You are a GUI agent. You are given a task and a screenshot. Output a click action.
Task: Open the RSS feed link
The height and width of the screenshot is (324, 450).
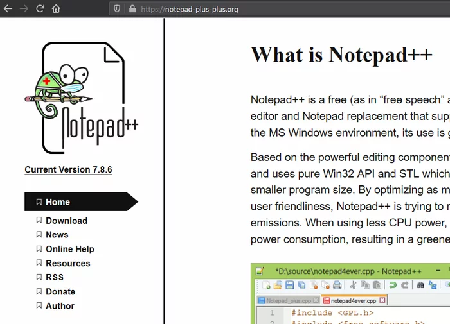click(x=55, y=277)
